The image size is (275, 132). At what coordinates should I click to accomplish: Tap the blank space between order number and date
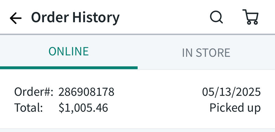158,92
